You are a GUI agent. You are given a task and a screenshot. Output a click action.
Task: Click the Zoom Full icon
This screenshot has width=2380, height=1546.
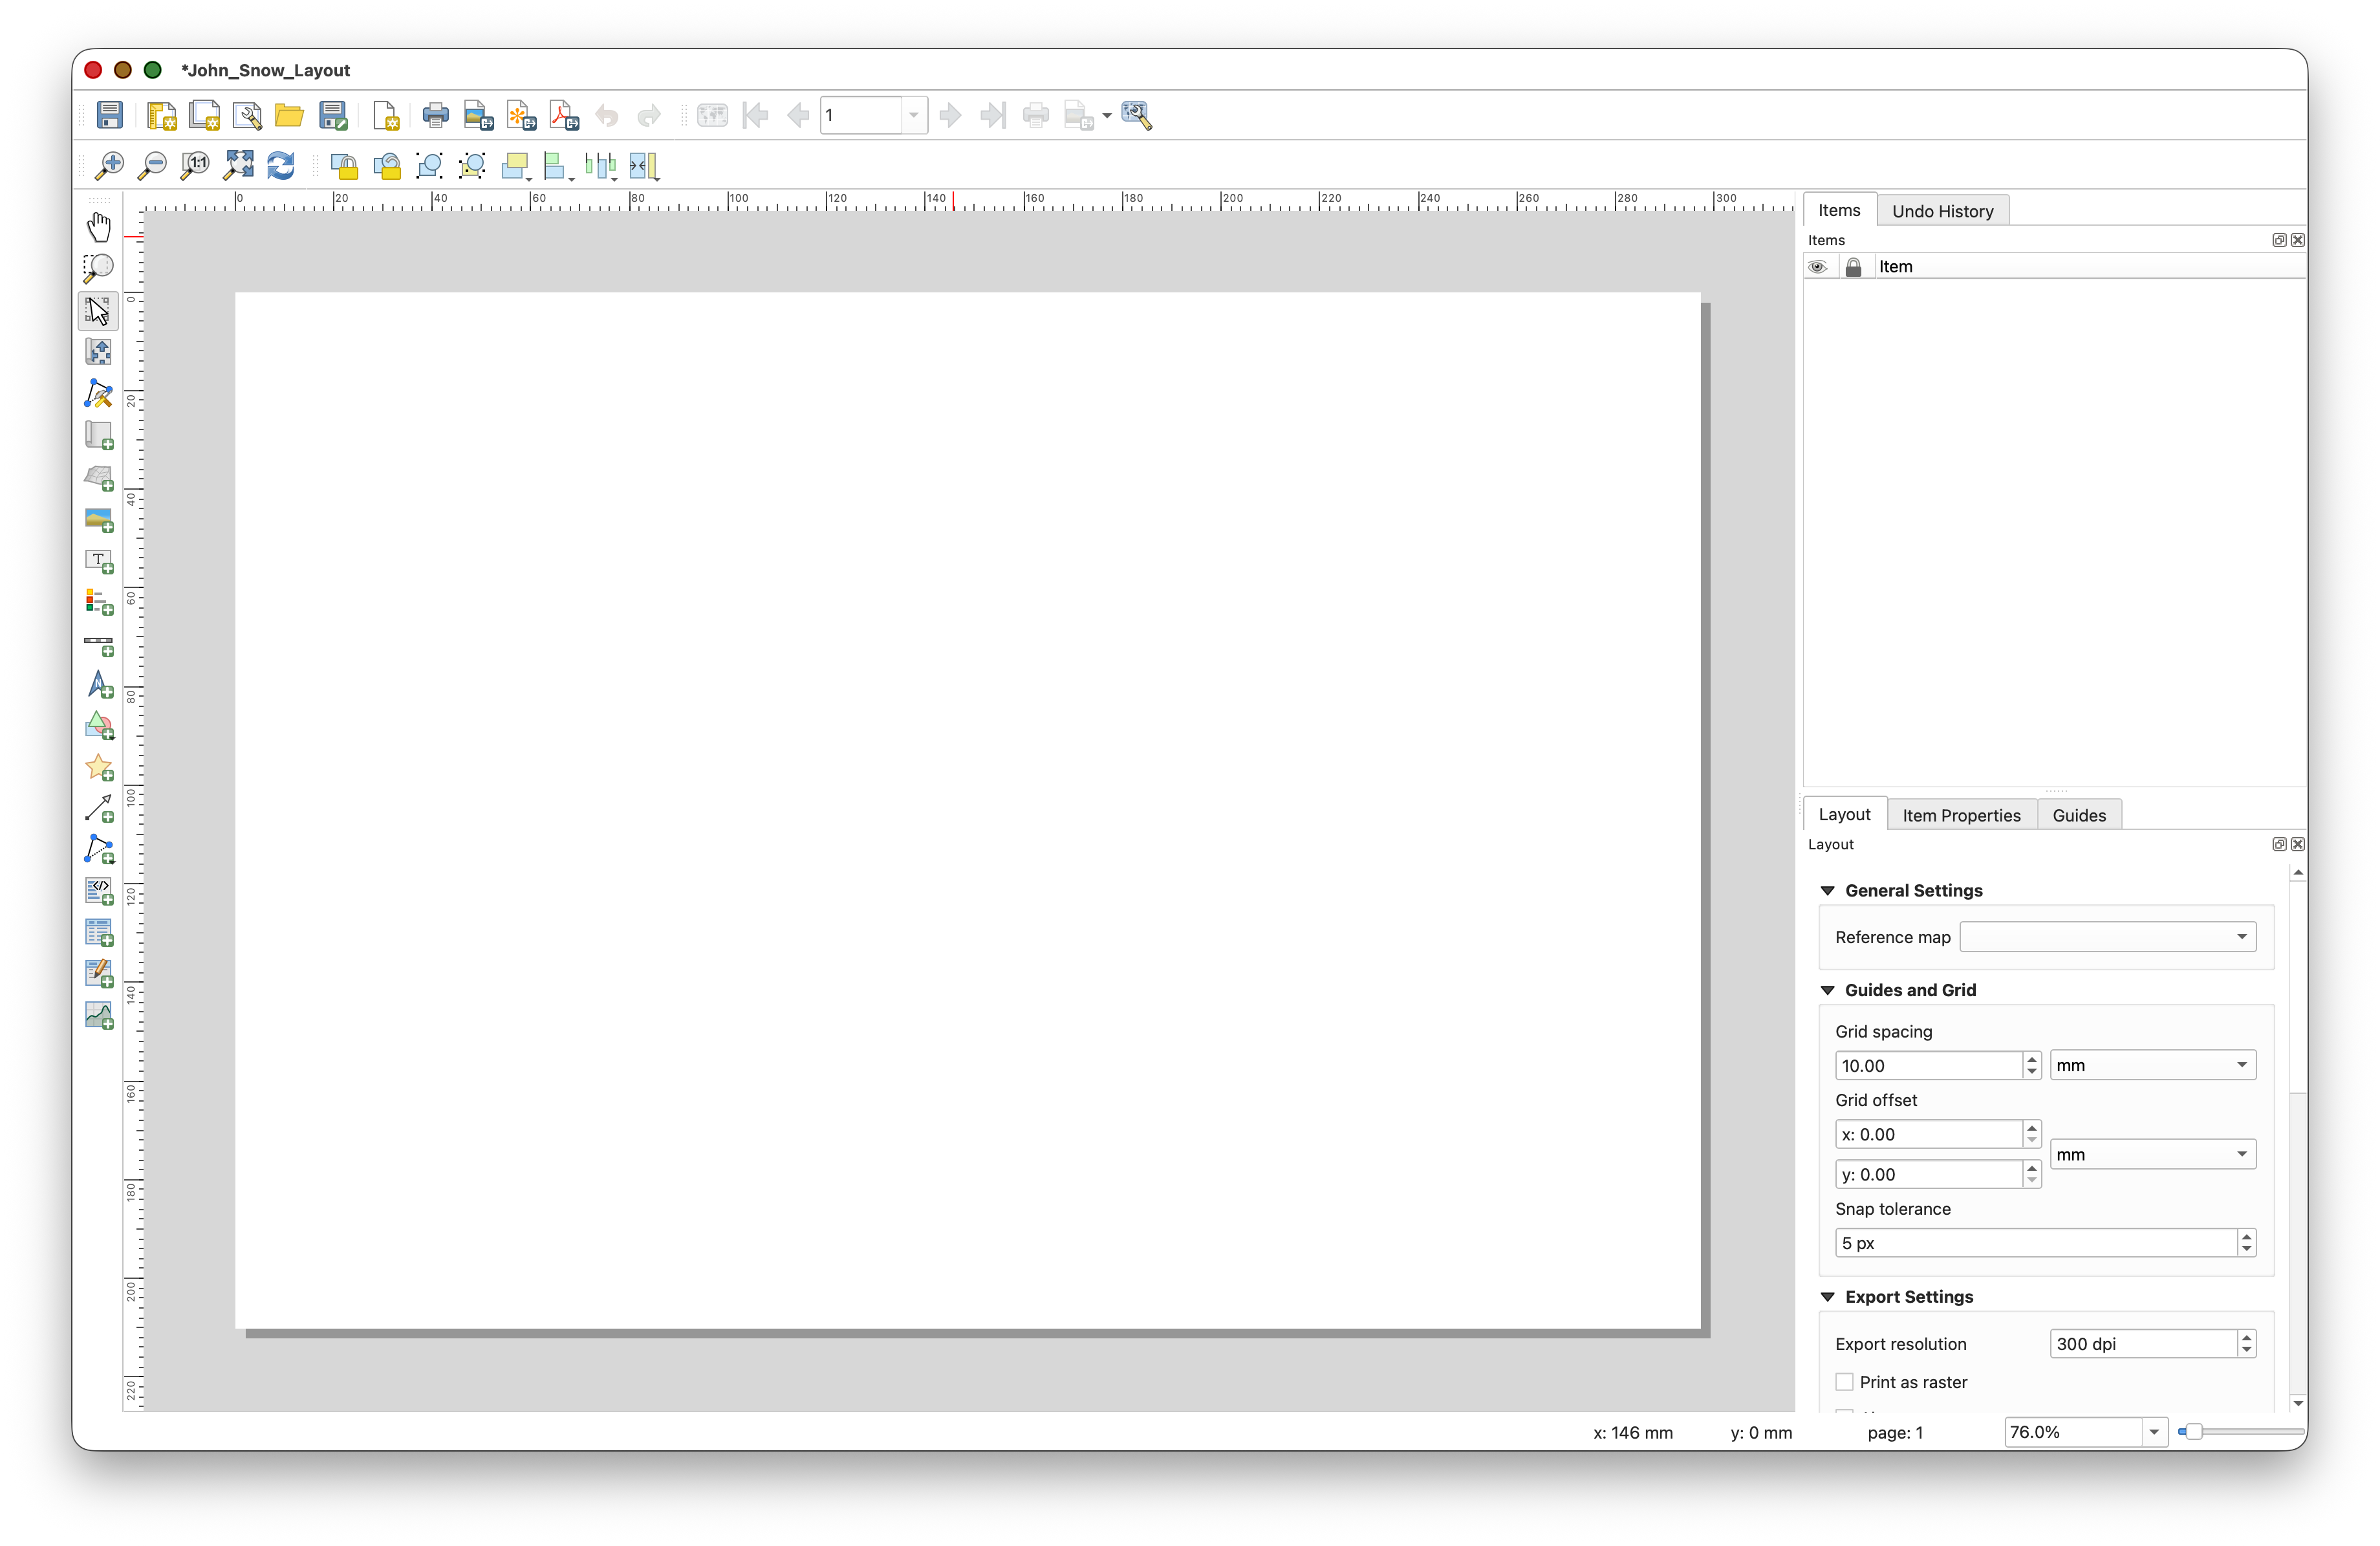pos(238,166)
